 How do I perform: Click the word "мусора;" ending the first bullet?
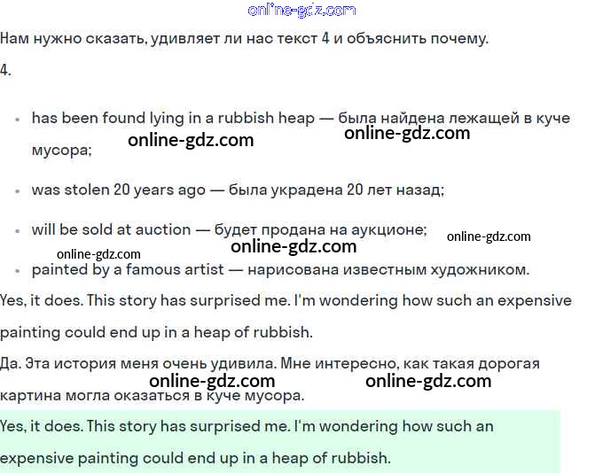coord(62,151)
